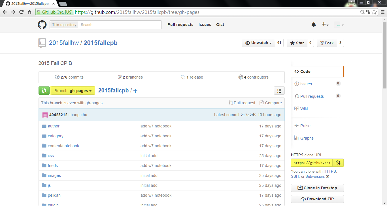Star the repository
Screen dimensions: 387x206
pyautogui.click(x=297, y=43)
